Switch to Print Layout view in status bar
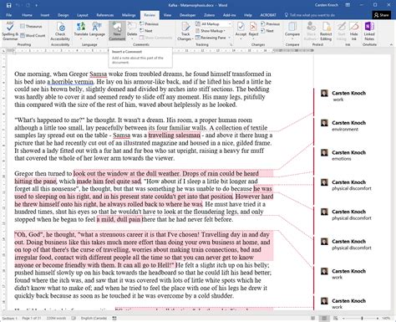Image resolution: width=396 pixels, height=322 pixels. click(324, 318)
